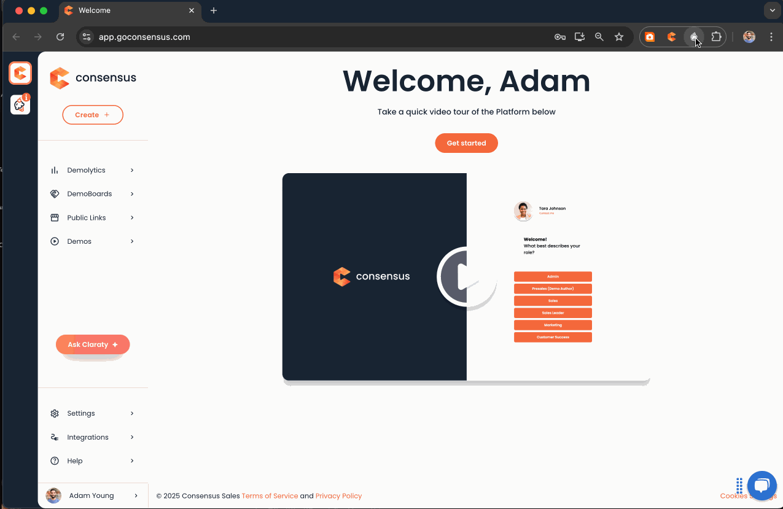Image resolution: width=783 pixels, height=509 pixels.
Task: Click the Ask Claraty button
Action: tap(93, 344)
